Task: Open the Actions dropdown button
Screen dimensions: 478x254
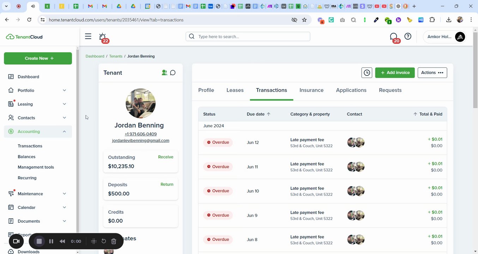Action: tap(432, 73)
